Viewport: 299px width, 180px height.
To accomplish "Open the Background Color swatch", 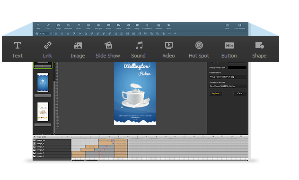I will 237,67.
